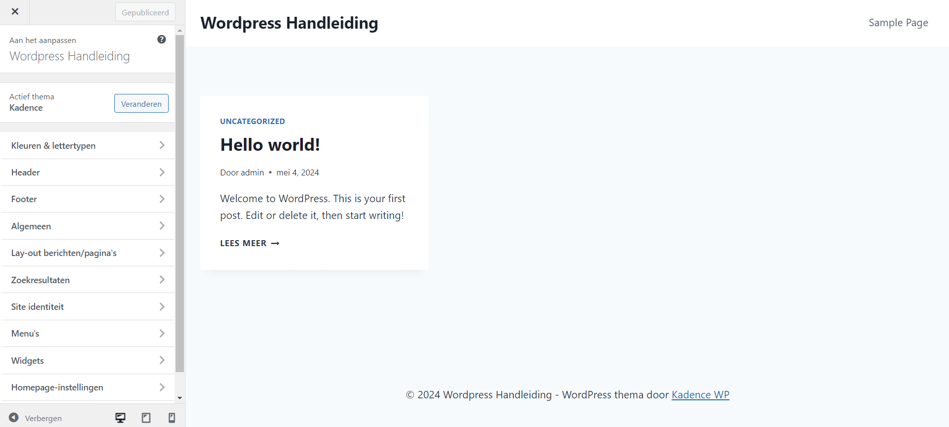Image resolution: width=949 pixels, height=427 pixels.
Task: Select the Homepage-instellingen label
Action: click(x=57, y=387)
